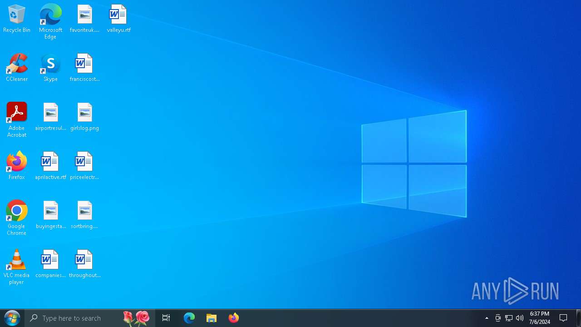Image resolution: width=581 pixels, height=327 pixels.
Task: Open Task View from the taskbar
Action: (166, 318)
